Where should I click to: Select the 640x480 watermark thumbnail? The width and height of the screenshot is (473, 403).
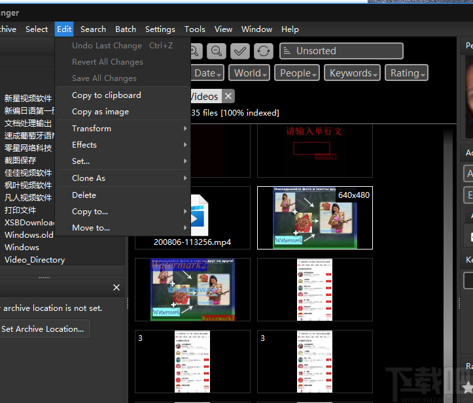click(x=315, y=218)
